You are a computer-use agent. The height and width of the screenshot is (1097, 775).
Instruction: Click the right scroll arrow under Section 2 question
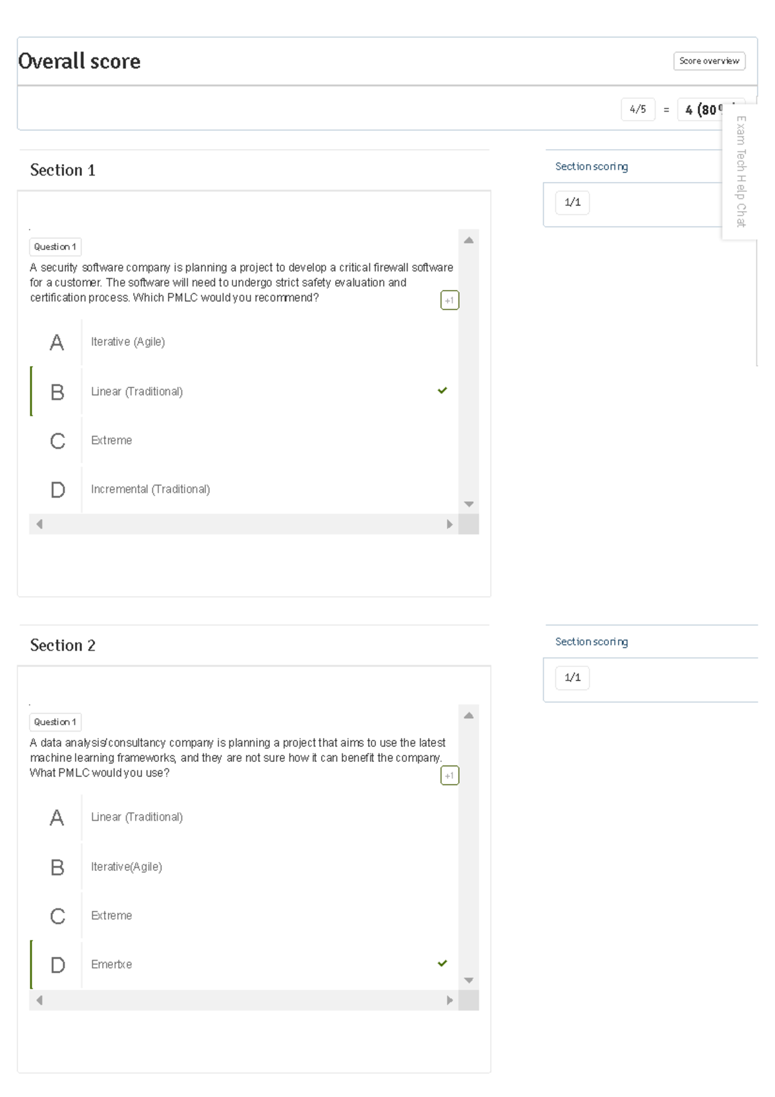point(450,999)
